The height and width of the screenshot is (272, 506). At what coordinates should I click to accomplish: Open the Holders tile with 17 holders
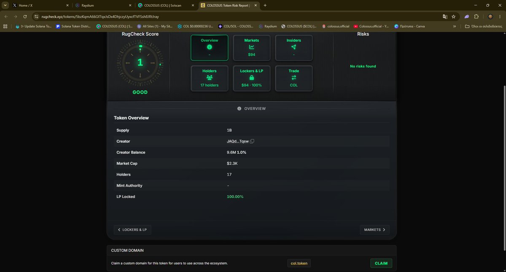[x=209, y=78]
